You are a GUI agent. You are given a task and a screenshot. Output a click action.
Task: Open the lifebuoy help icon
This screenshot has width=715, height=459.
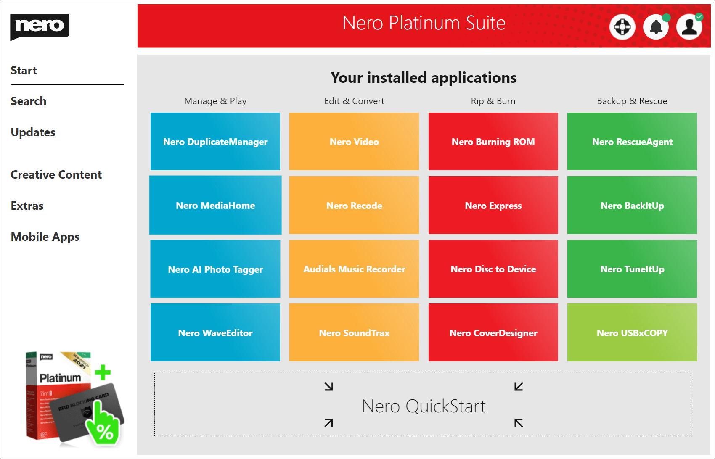pos(622,27)
